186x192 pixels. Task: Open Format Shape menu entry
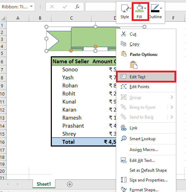click(146, 190)
